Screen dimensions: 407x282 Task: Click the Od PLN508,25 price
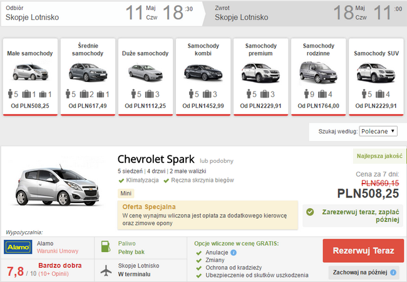(x=30, y=106)
